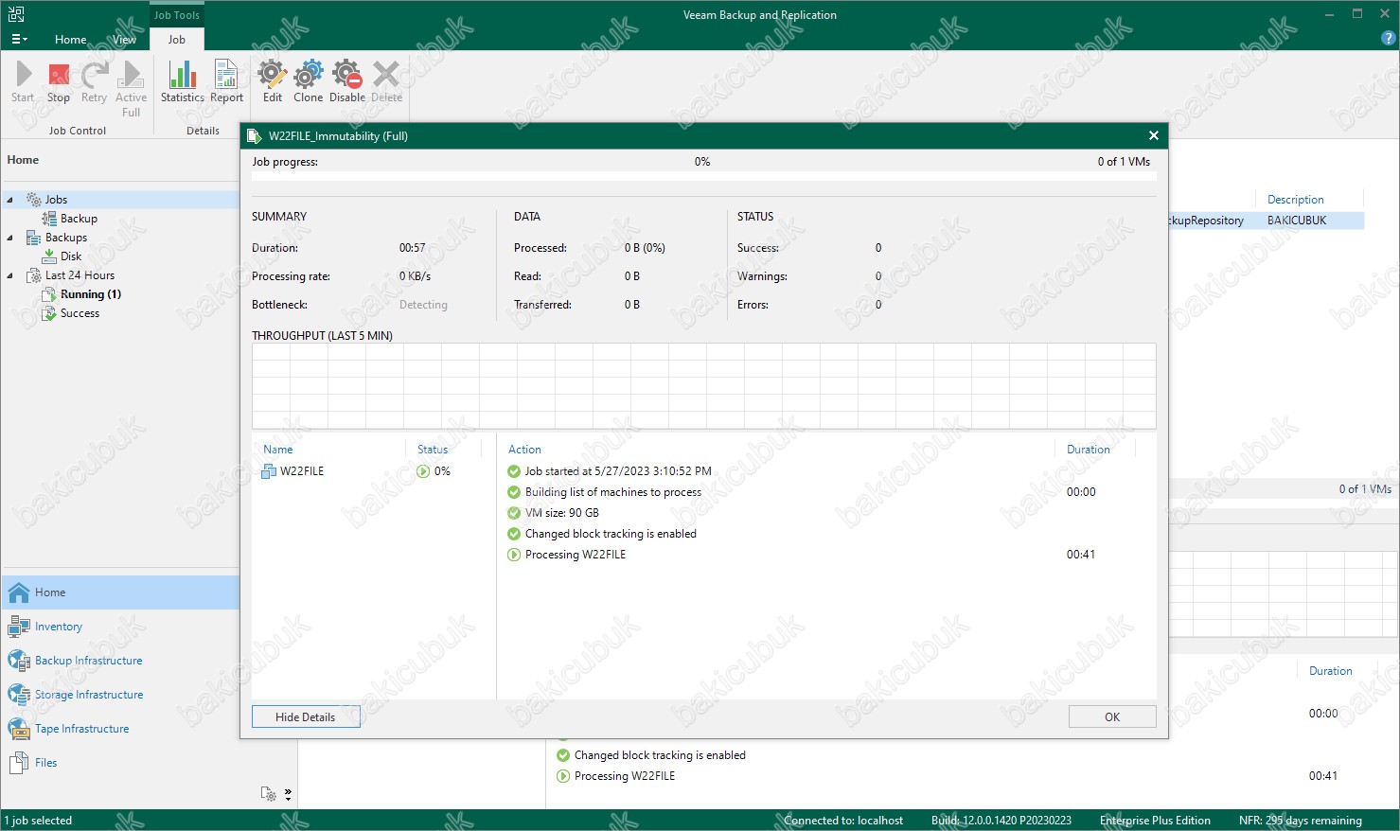Click Description column header in main window
Viewport: 1400px width, 831px height.
1296,200
